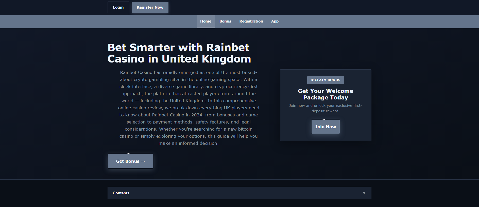
Task: Expand the Contents dropdown arrow
Action: (364, 193)
